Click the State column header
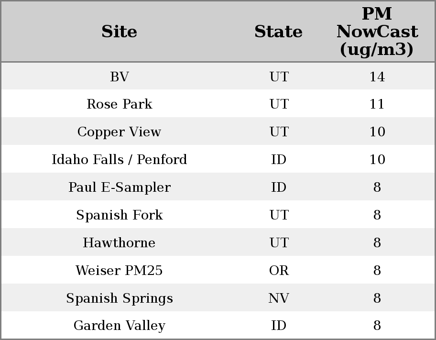436x340 pixels. click(278, 32)
